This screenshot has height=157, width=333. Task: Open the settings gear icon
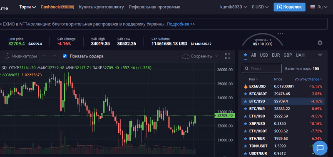(320, 43)
